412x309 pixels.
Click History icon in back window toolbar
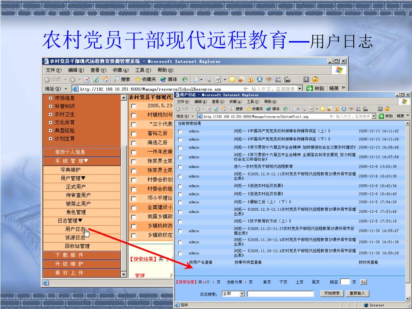click(185, 79)
